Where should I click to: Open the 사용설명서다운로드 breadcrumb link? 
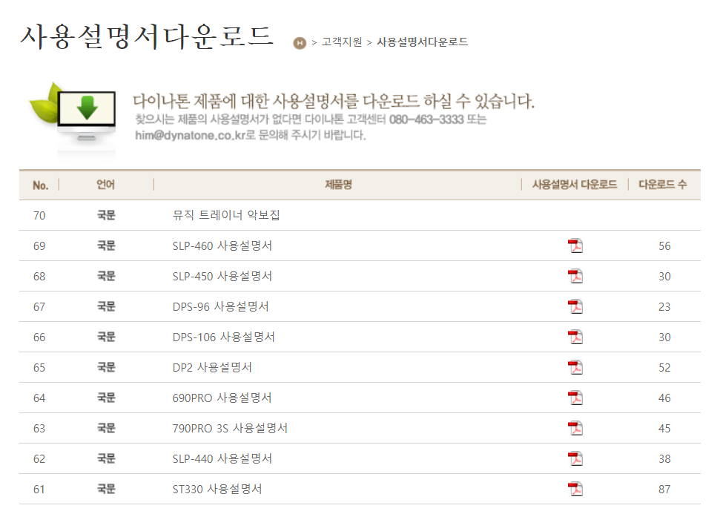[423, 42]
